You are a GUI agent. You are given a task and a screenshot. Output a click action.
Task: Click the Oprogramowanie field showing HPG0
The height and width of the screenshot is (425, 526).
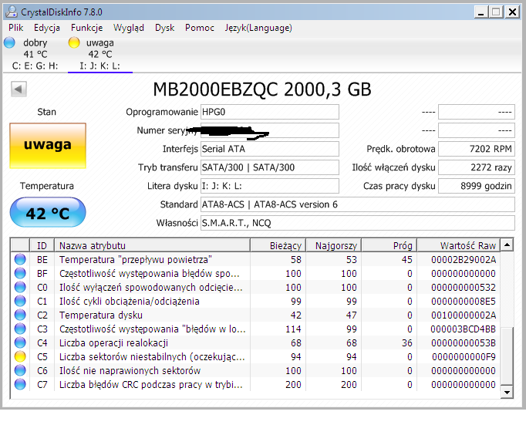270,112
